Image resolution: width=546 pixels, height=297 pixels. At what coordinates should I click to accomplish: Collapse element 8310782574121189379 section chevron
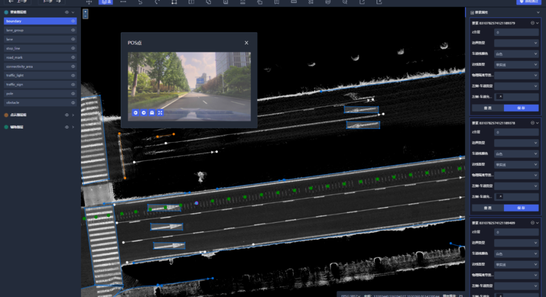(537, 23)
